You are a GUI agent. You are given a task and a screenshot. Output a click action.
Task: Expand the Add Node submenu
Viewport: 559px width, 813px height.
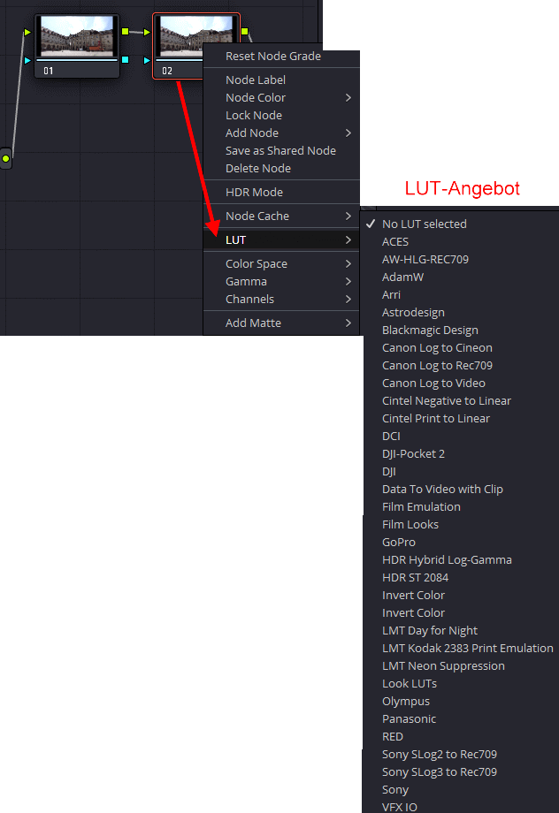point(281,133)
